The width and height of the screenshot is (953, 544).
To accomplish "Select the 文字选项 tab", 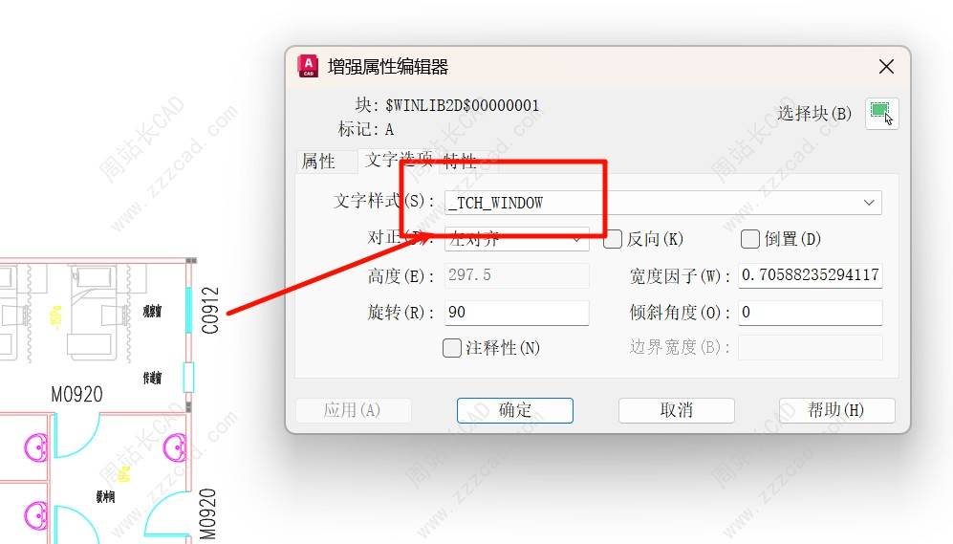I will [x=398, y=160].
